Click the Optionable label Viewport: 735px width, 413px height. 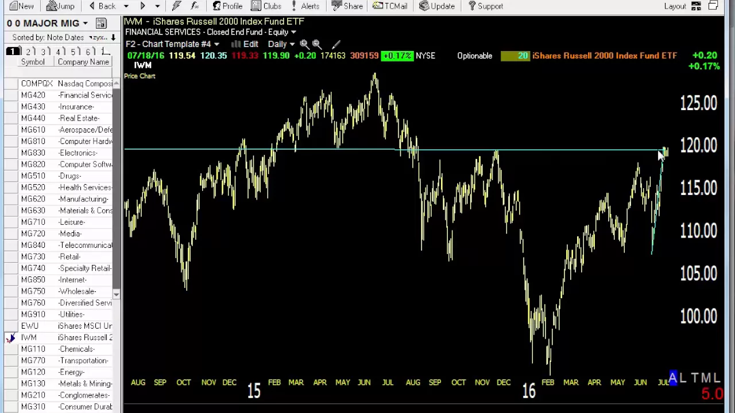click(474, 56)
